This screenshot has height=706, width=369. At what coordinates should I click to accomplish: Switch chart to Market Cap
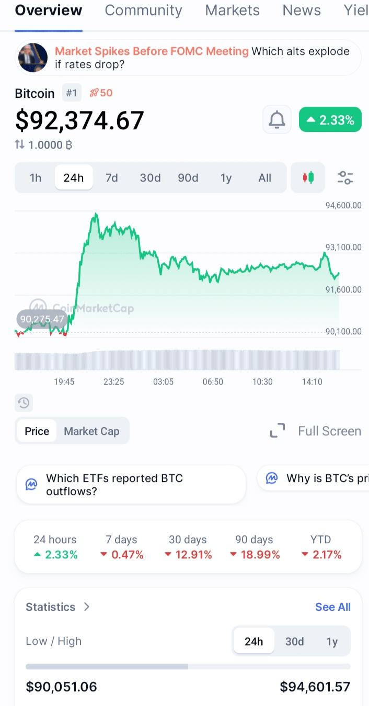pos(91,431)
